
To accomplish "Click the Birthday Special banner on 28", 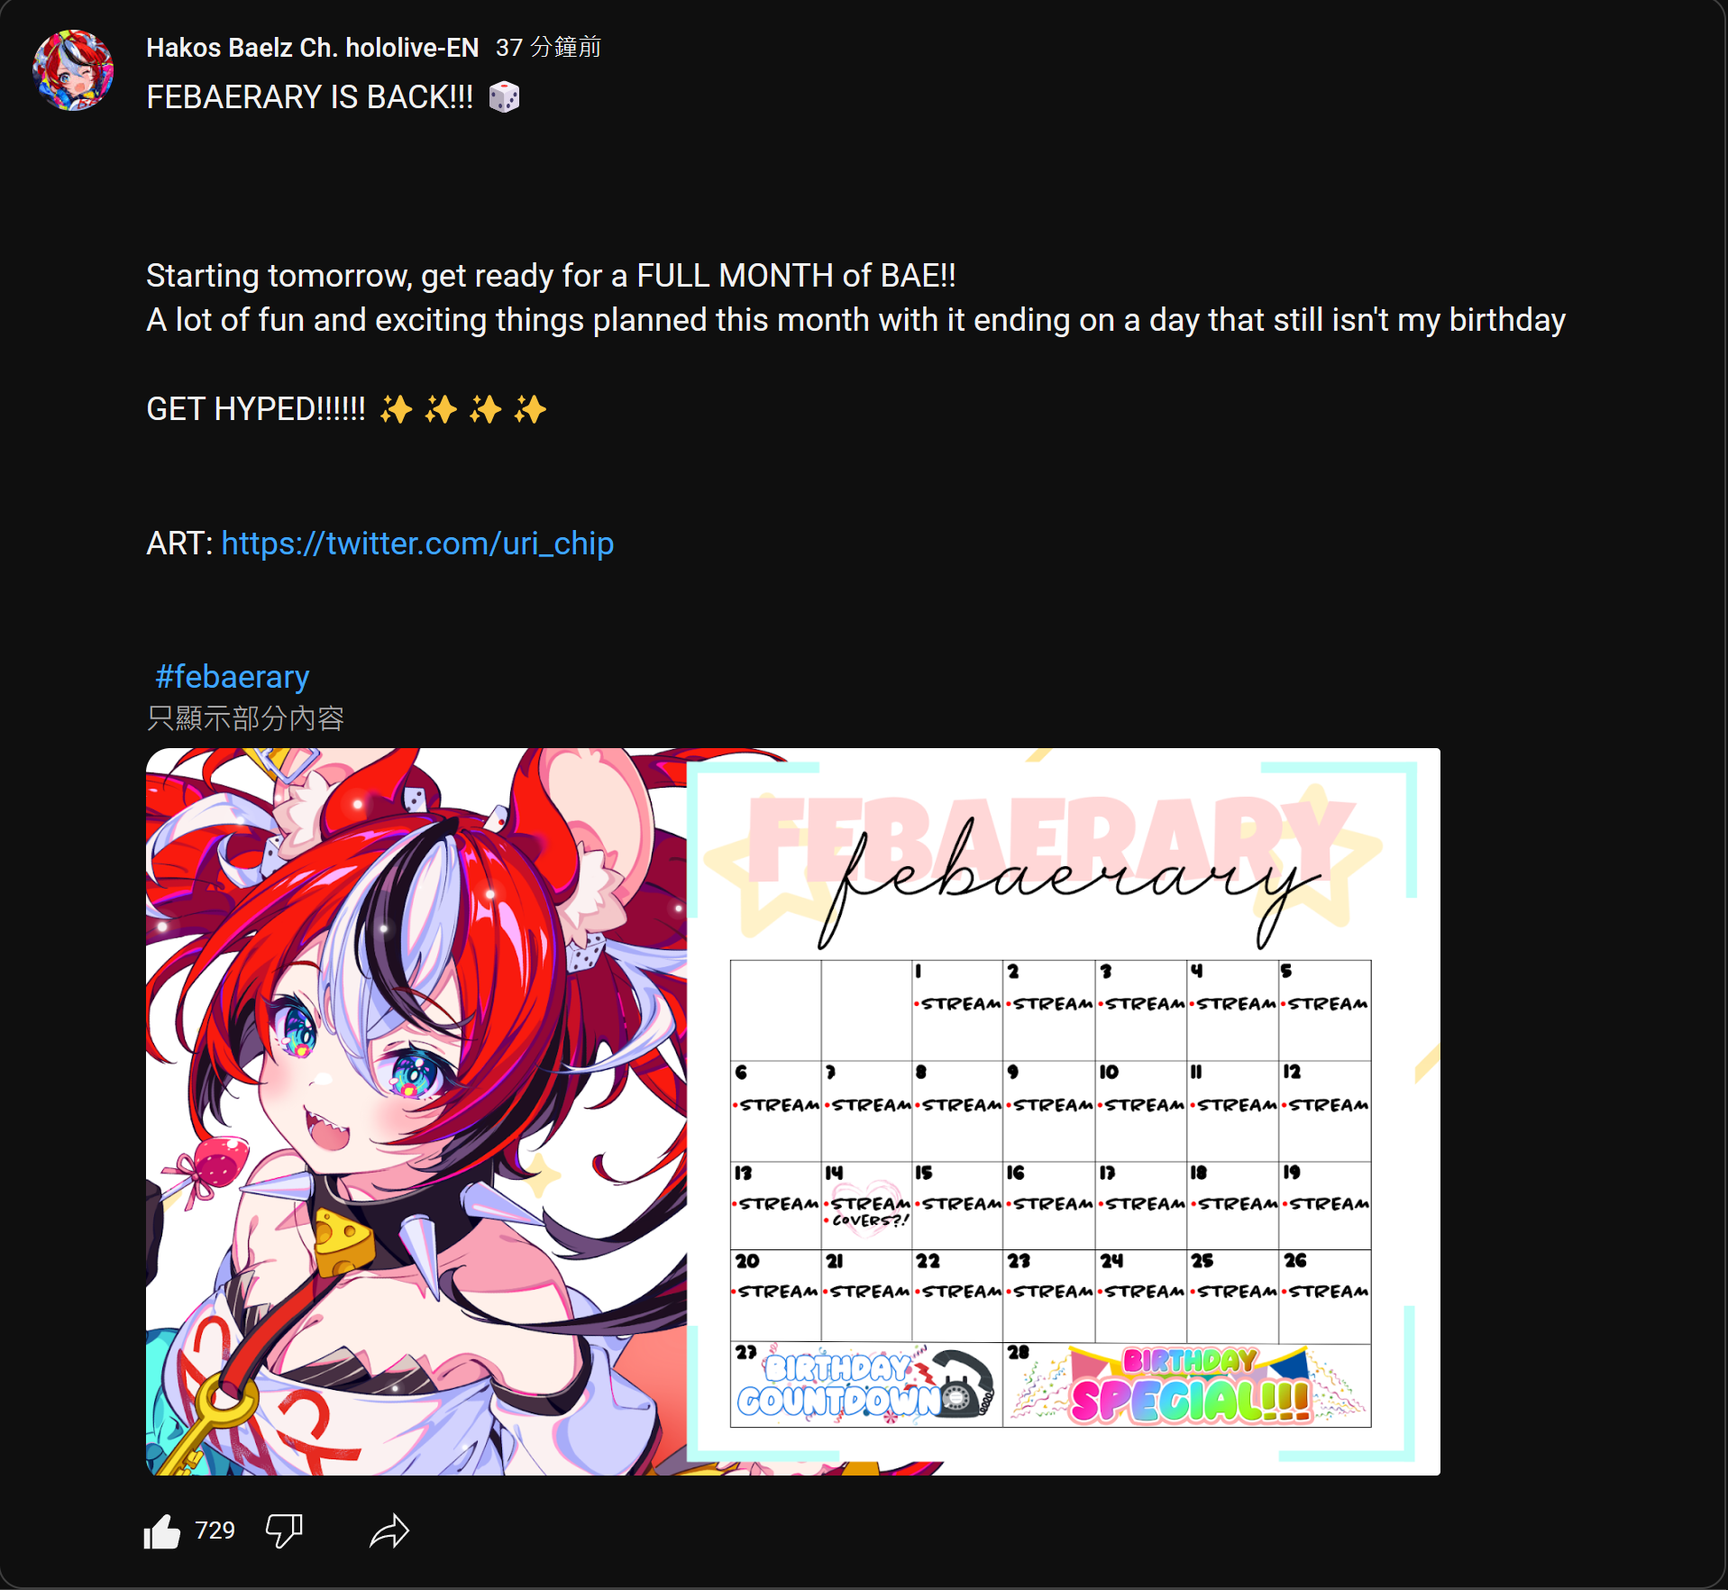I will (x=1188, y=1384).
